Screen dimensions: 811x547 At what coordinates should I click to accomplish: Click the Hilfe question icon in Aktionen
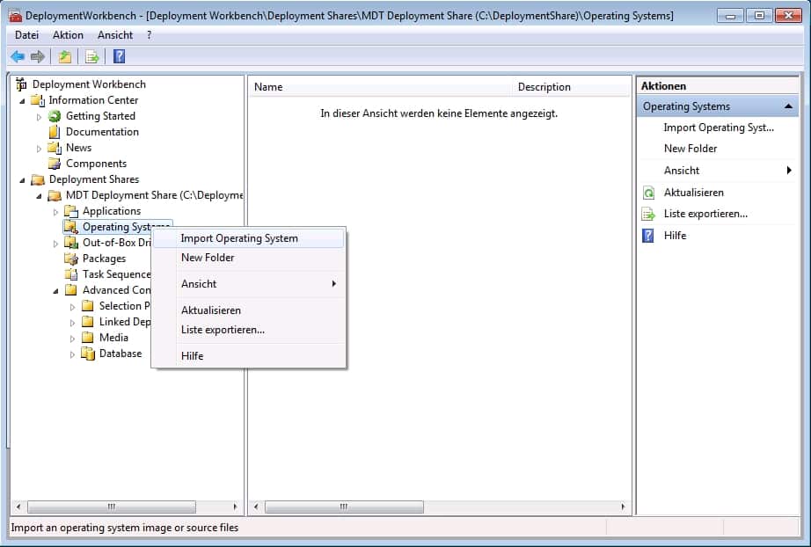click(648, 236)
